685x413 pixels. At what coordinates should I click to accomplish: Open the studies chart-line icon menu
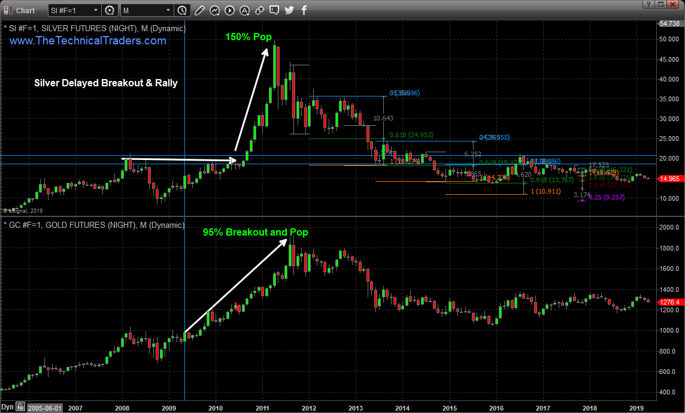click(215, 10)
